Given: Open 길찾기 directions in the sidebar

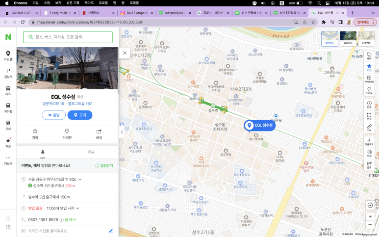Looking at the screenshot, I should 8,73.
